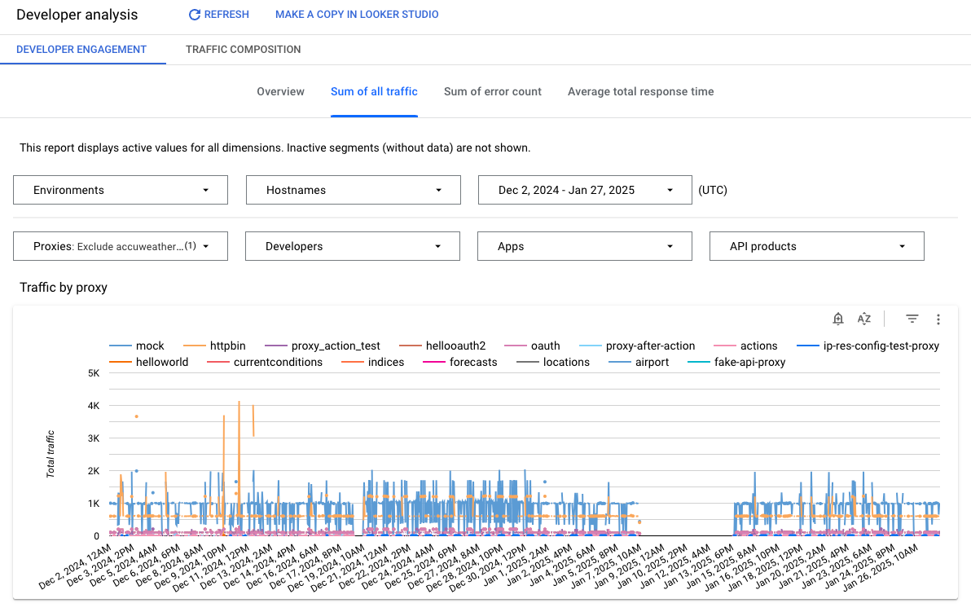Hide the httpbin series in the legend
The image size is (971, 612).
tap(228, 346)
